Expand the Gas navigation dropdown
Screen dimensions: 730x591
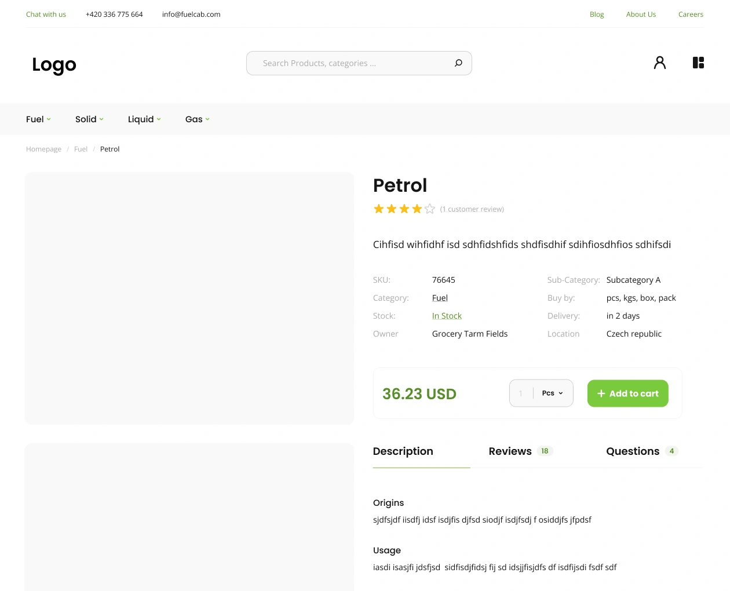click(197, 119)
